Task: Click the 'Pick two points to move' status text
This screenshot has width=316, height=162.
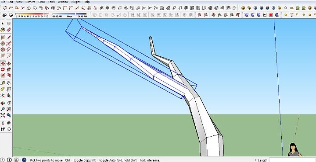Action: [x=47, y=160]
